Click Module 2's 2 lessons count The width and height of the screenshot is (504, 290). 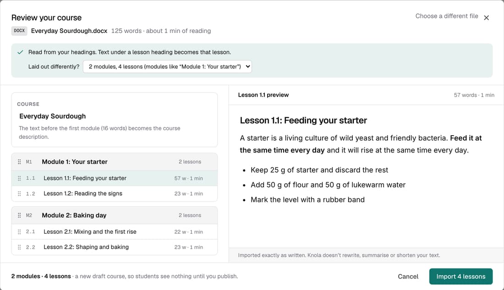coord(190,215)
